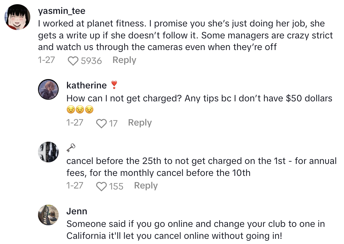The image size is (344, 244).
Task: Like the comment with 155 likes
Action: tap(101, 186)
